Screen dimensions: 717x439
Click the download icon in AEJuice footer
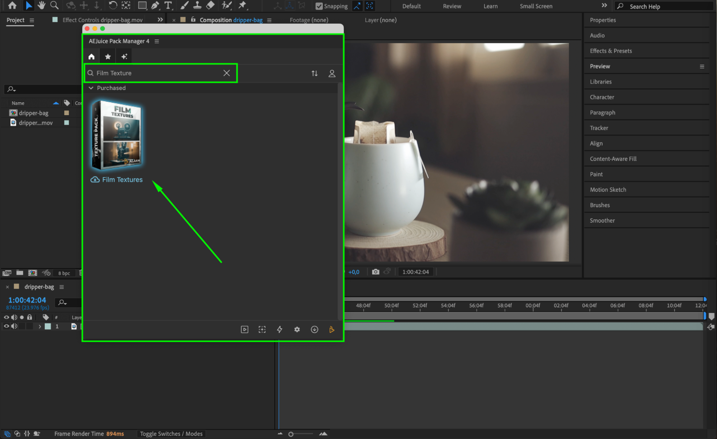[314, 329]
